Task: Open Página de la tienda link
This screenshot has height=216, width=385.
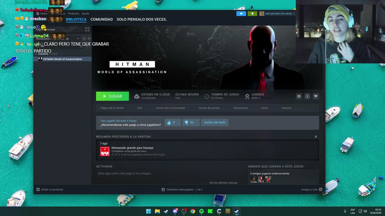Action: pyautogui.click(x=112, y=108)
